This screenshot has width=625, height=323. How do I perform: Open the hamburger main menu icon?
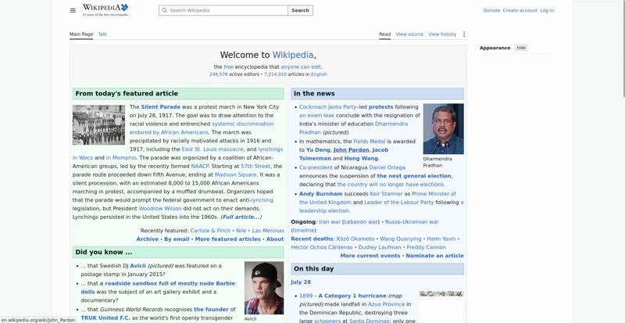click(x=73, y=10)
